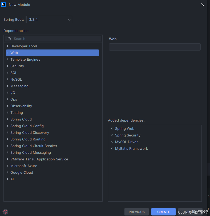Select the Google Cloud label
Viewport: 210px width, 216px height.
(22, 172)
